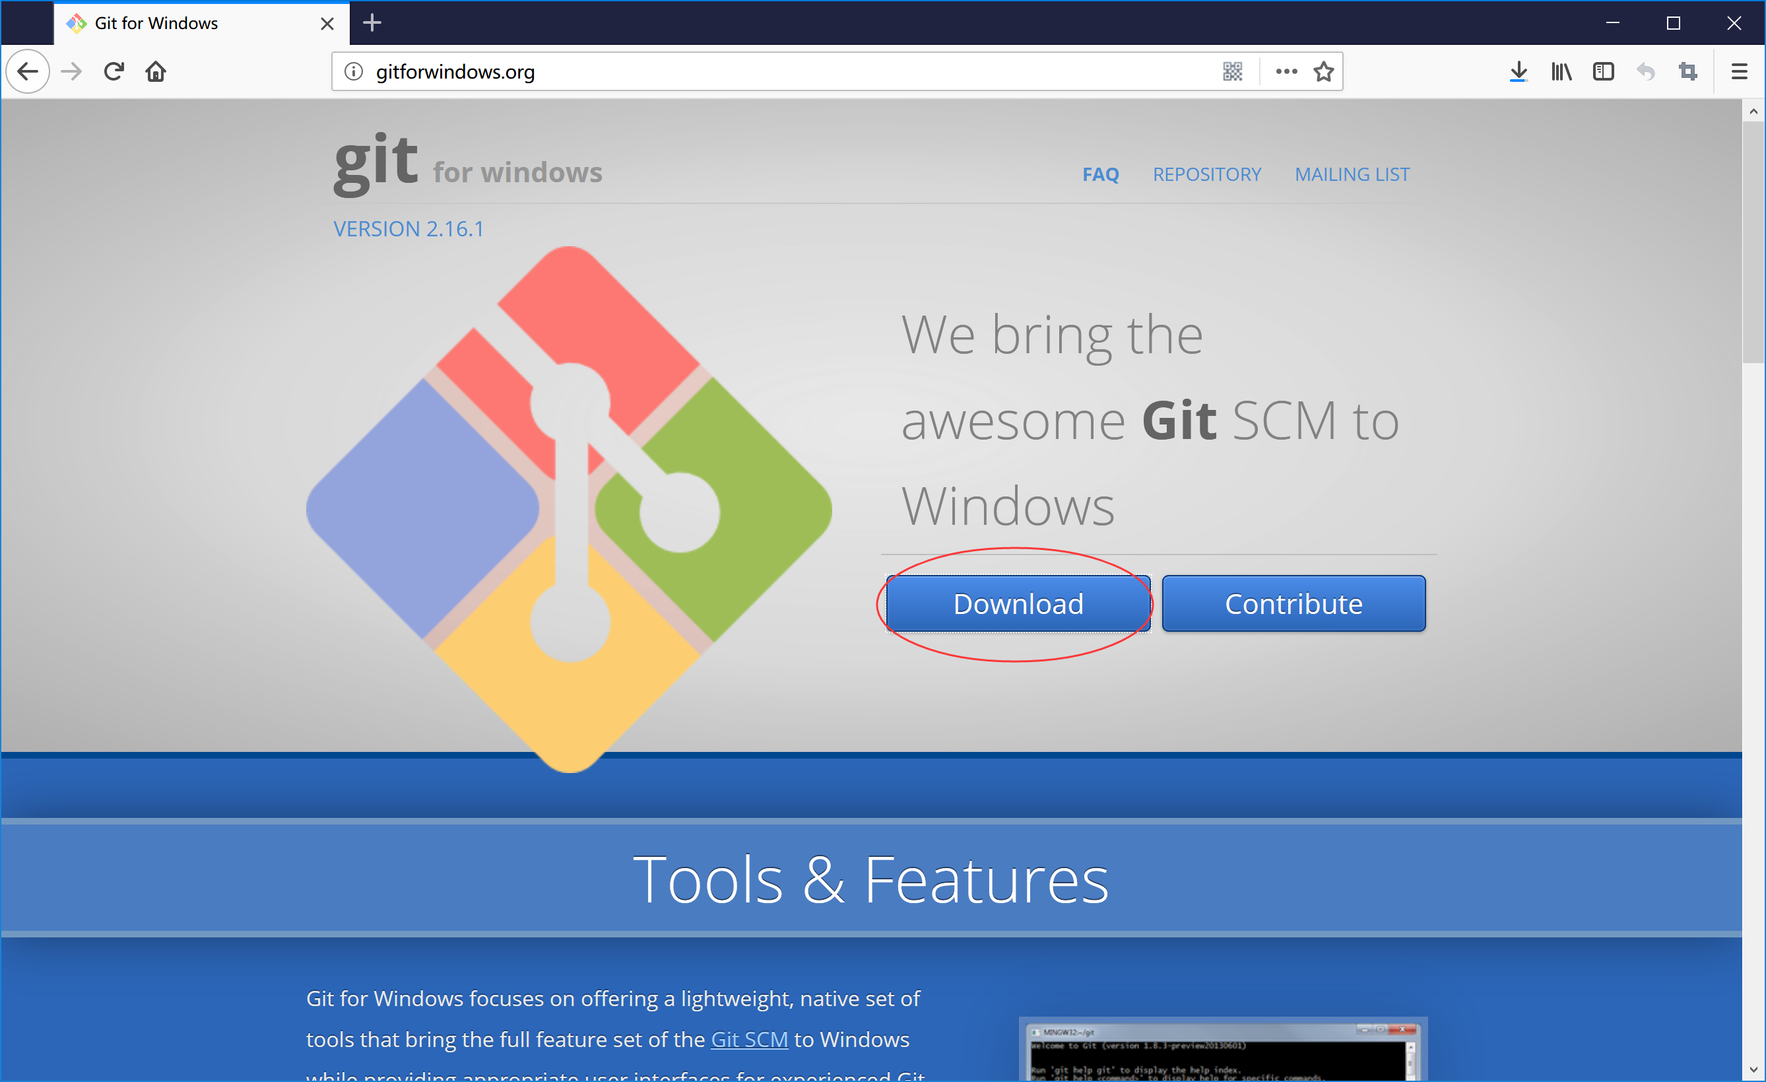This screenshot has height=1082, width=1766.
Task: Click the scrollbar down arrow
Action: 1753,1070
